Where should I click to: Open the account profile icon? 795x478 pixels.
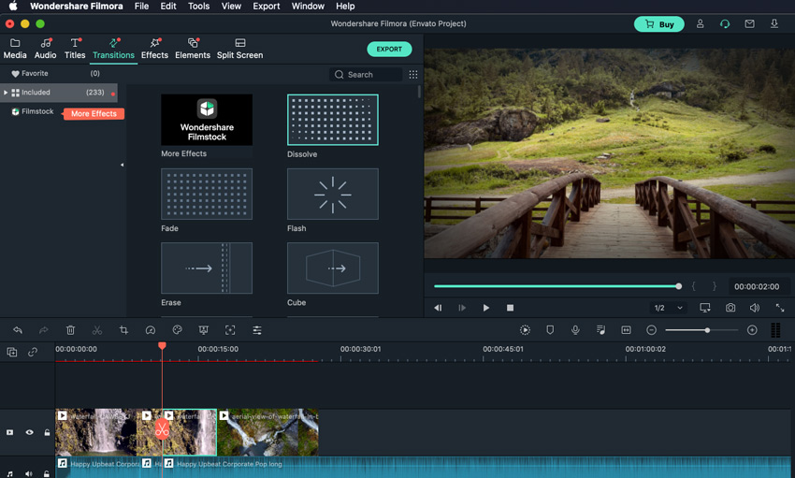700,23
